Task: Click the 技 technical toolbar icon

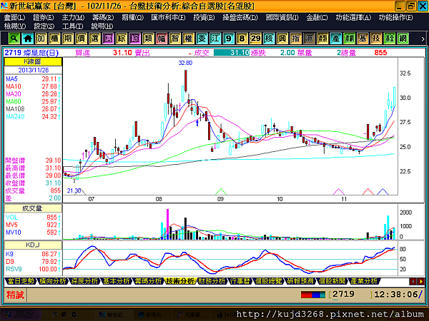Action: pos(376,39)
